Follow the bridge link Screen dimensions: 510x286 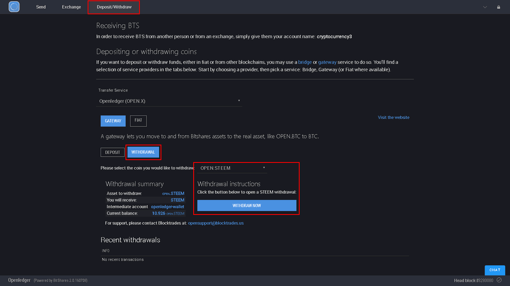point(305,62)
